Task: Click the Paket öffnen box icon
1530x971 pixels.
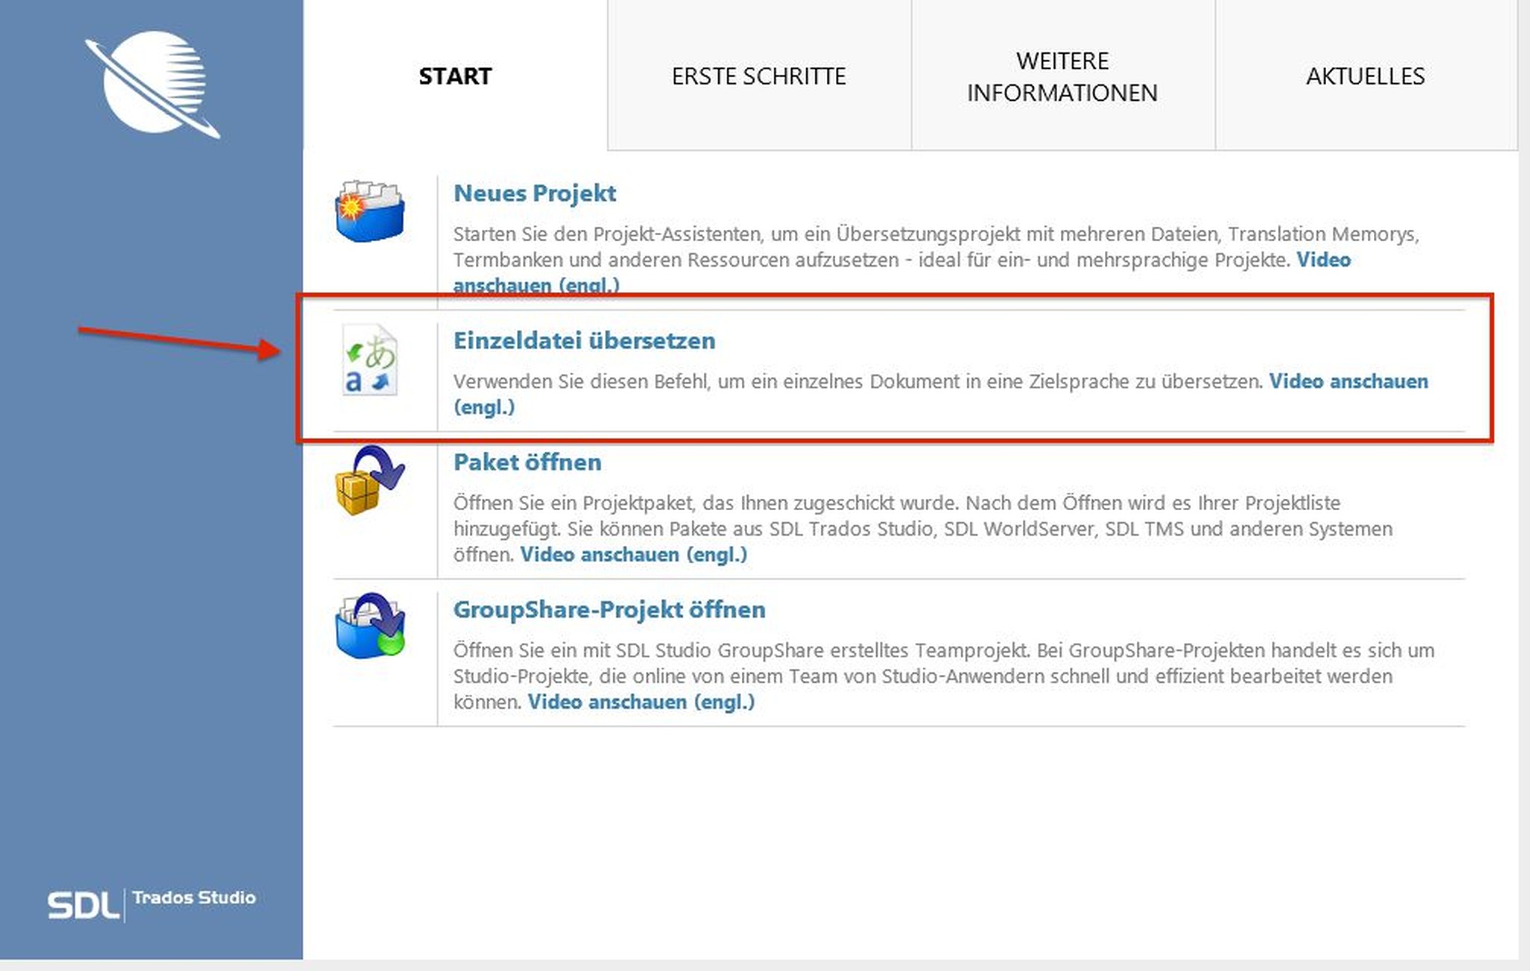Action: pos(369,481)
